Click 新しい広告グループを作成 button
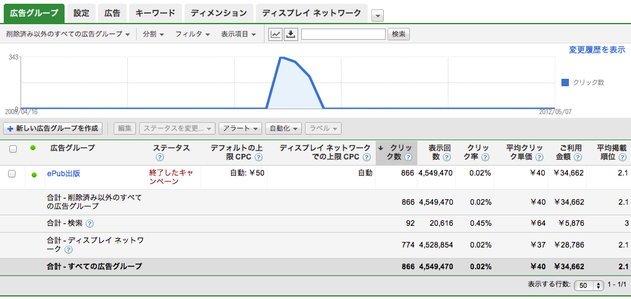Viewport: 631px width, 299px height. coord(53,128)
